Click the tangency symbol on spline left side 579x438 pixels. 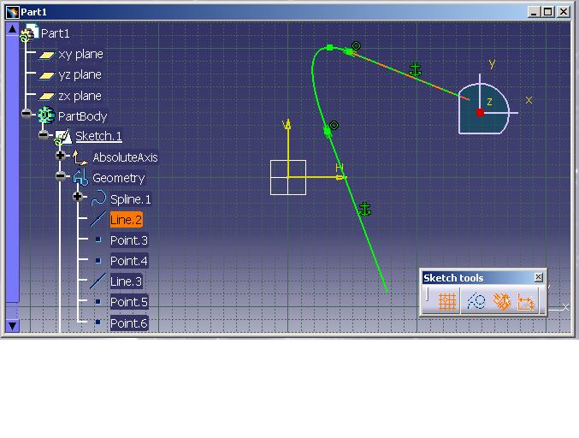click(x=334, y=125)
